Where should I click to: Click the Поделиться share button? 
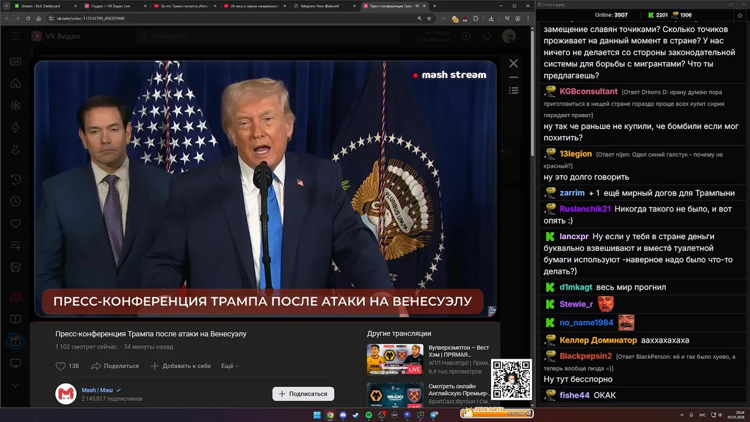pyautogui.click(x=115, y=366)
